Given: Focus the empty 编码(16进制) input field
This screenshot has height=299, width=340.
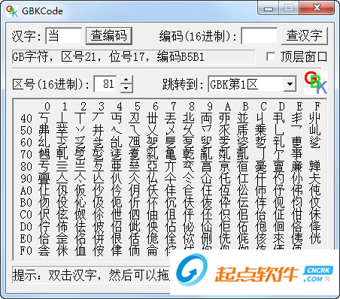Looking at the screenshot, I should pos(259,36).
